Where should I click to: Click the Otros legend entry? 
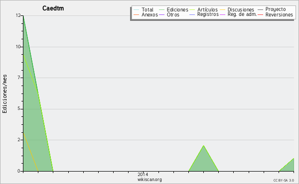(173, 14)
